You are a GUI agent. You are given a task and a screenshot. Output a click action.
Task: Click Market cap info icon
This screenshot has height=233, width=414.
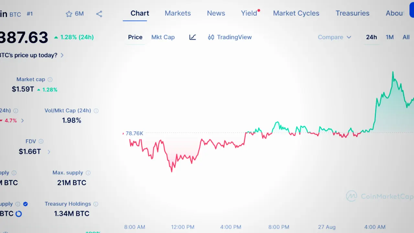coord(50,80)
